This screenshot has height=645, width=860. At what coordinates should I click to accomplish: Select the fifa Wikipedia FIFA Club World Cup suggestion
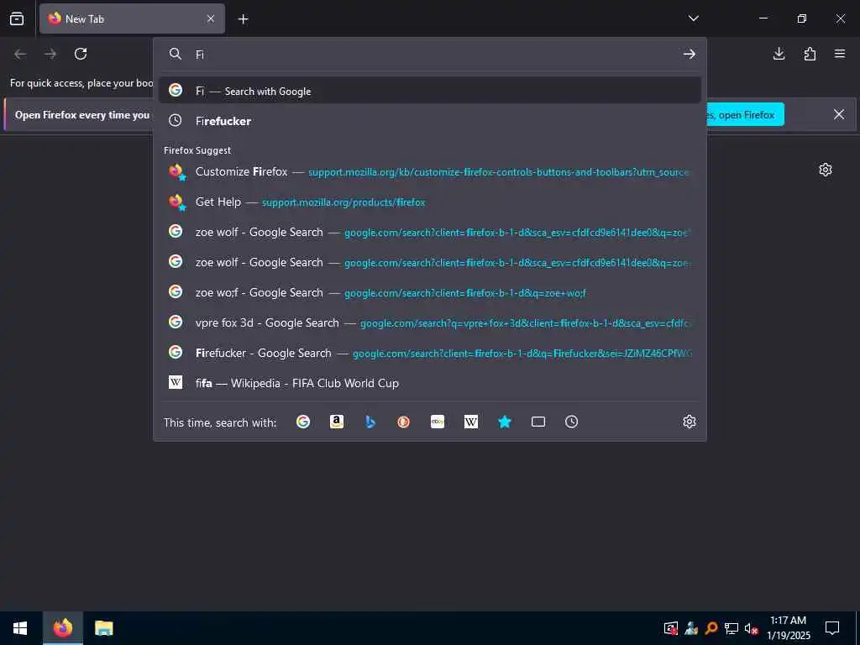point(429,383)
